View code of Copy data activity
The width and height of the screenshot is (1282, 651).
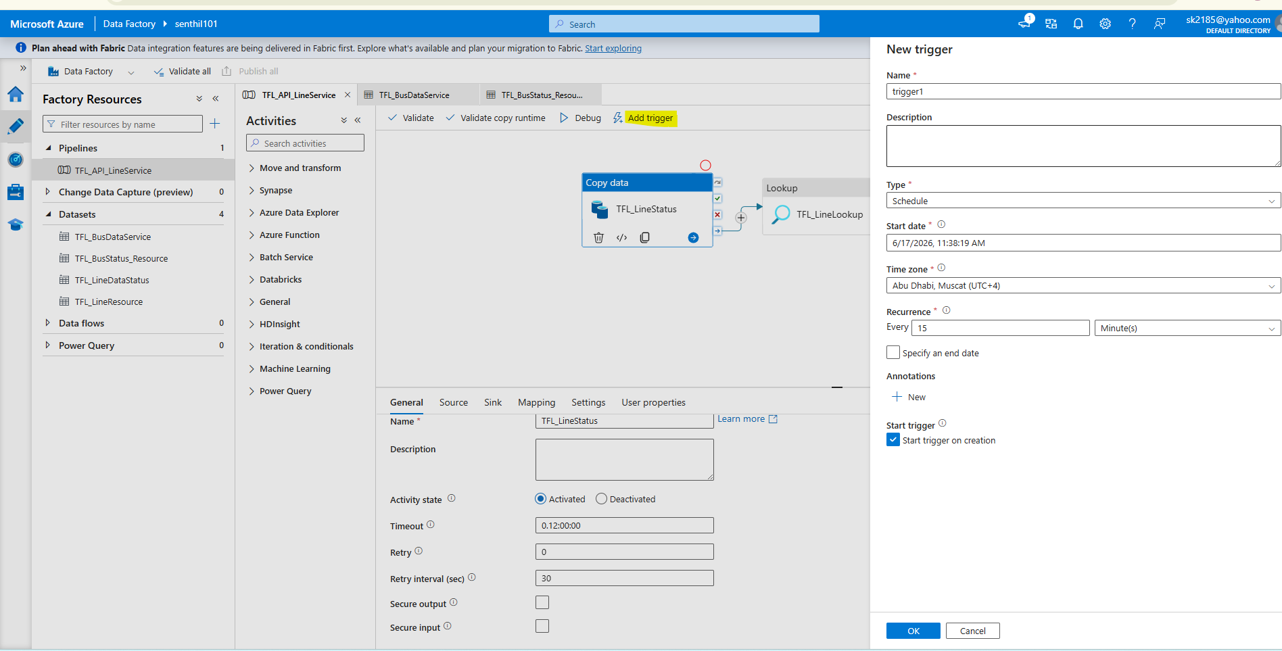click(x=622, y=237)
